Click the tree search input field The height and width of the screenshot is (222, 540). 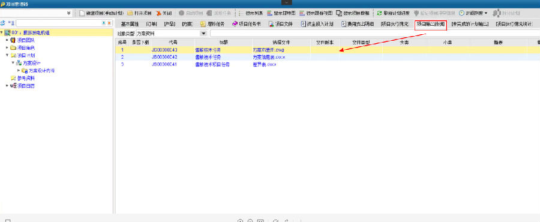(x=59, y=23)
